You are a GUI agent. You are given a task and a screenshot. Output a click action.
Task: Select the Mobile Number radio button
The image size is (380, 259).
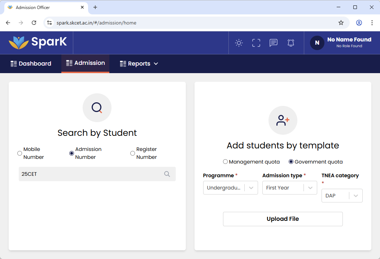point(20,153)
